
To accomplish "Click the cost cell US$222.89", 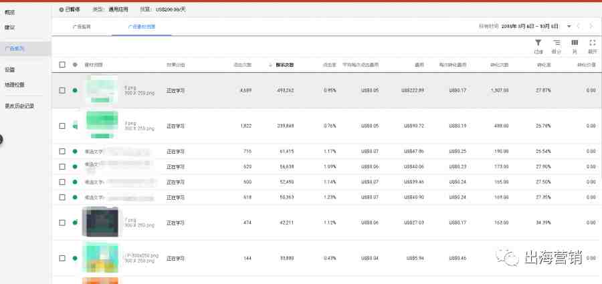I will (x=412, y=91).
